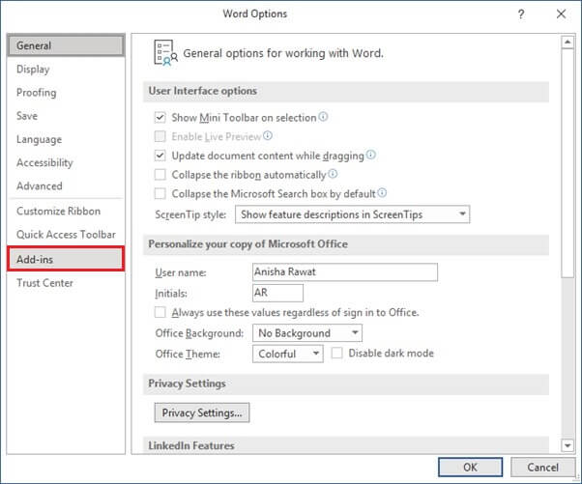Screen dimensions: 582x484
Task: Open the Display category
Action: tap(66, 70)
